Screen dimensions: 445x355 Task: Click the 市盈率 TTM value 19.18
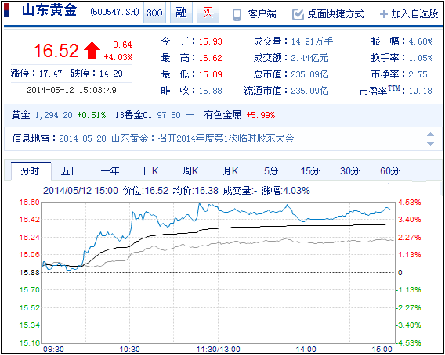[x=420, y=91]
